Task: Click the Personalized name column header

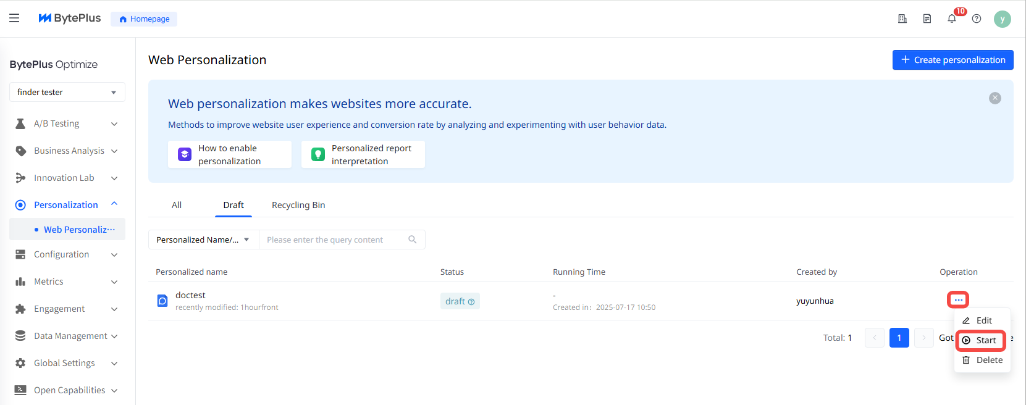Action: tap(191, 272)
